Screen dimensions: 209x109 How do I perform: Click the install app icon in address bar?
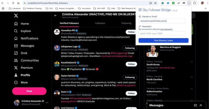pyautogui.click(x=151, y=3)
